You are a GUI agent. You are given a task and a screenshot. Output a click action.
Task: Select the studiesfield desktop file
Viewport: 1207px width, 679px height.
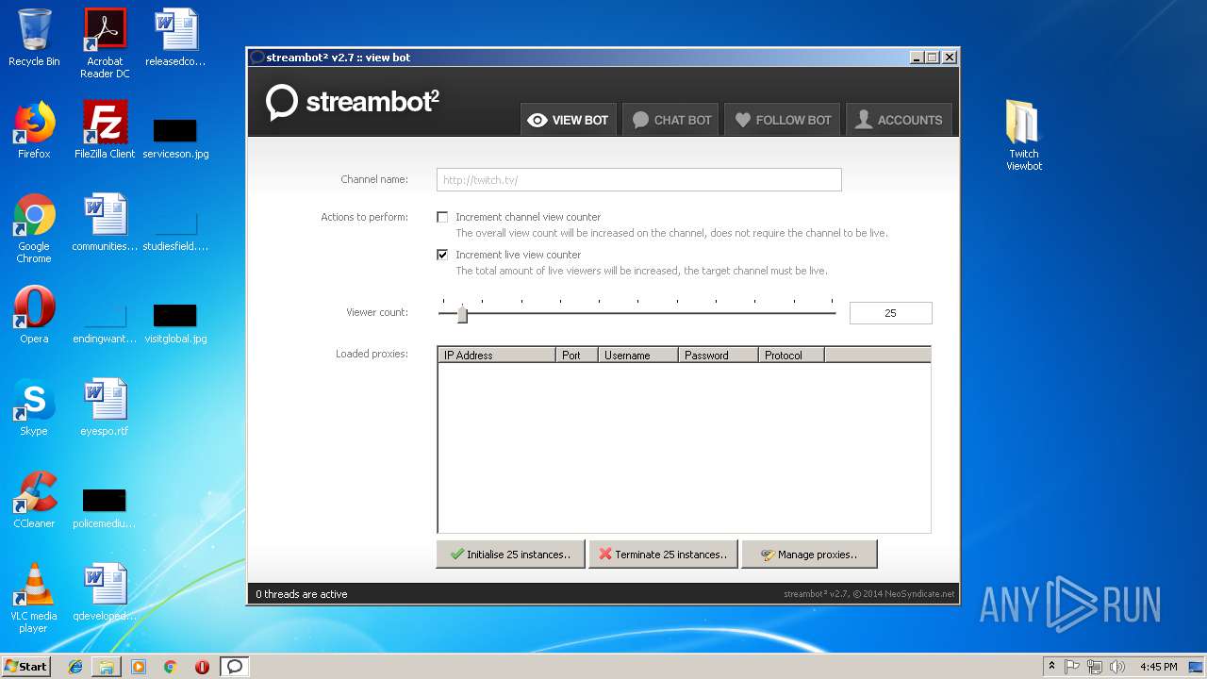(175, 232)
